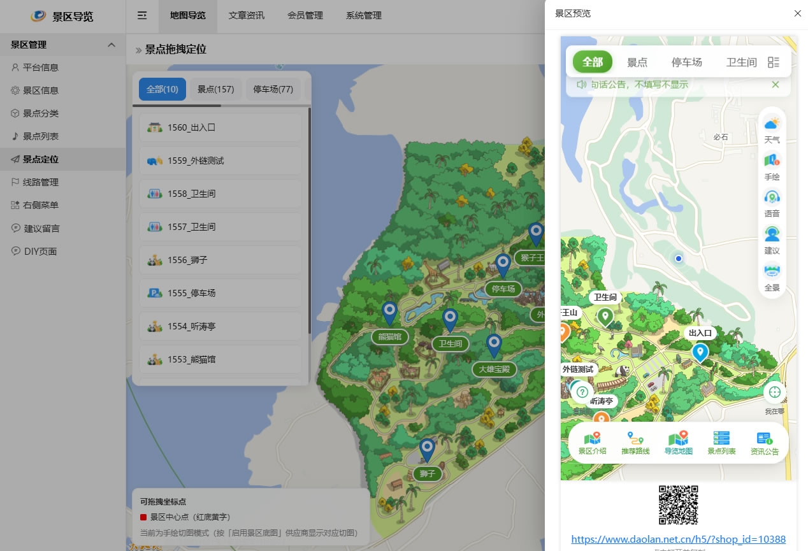Viewport: 808px width, 551px height.
Task: Click the 听涛亭 label in preview map
Action: click(602, 401)
